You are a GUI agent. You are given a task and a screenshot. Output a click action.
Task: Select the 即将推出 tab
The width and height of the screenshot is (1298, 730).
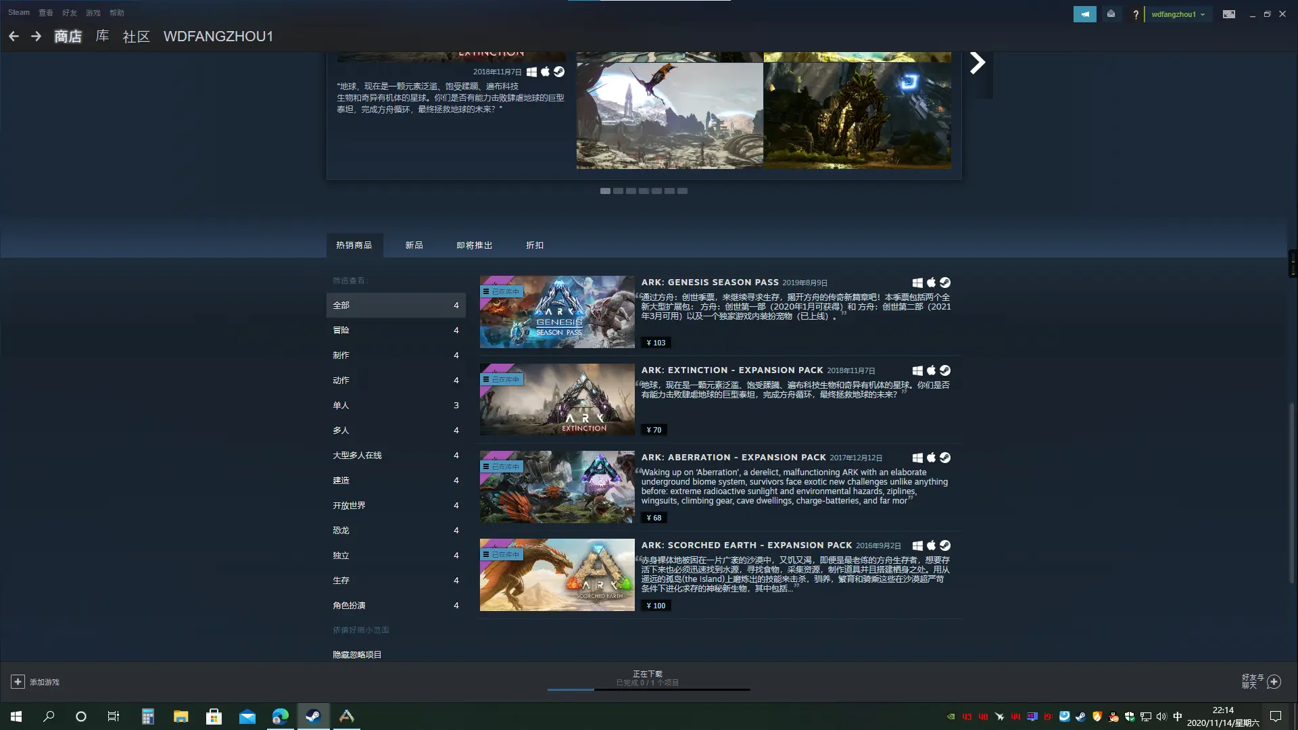tap(475, 245)
